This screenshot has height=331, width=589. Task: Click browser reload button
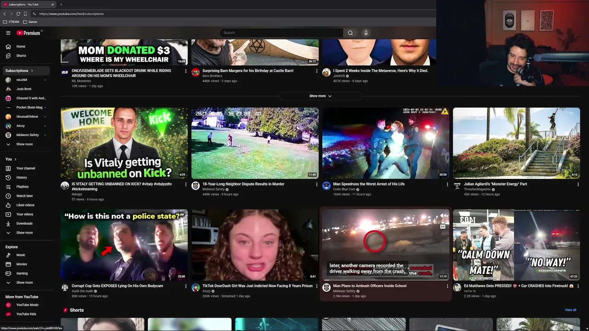[18, 14]
